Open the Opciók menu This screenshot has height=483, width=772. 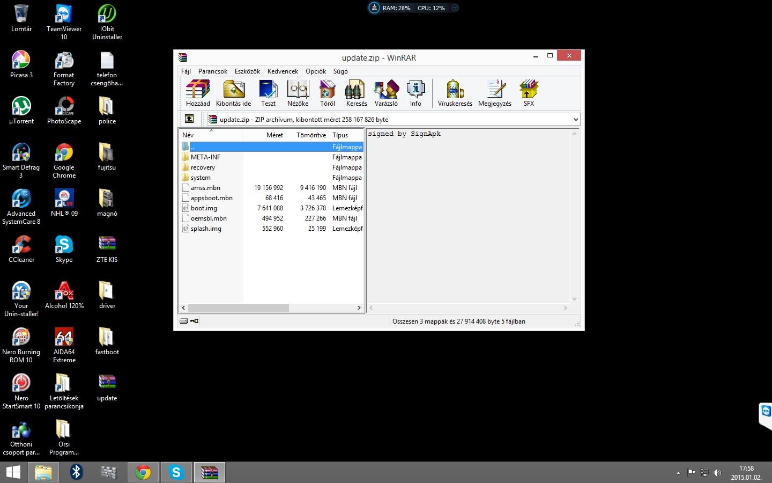(x=316, y=71)
